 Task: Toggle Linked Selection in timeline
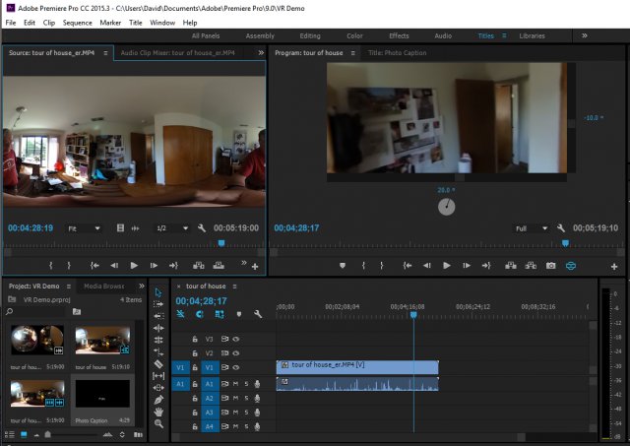tap(220, 314)
